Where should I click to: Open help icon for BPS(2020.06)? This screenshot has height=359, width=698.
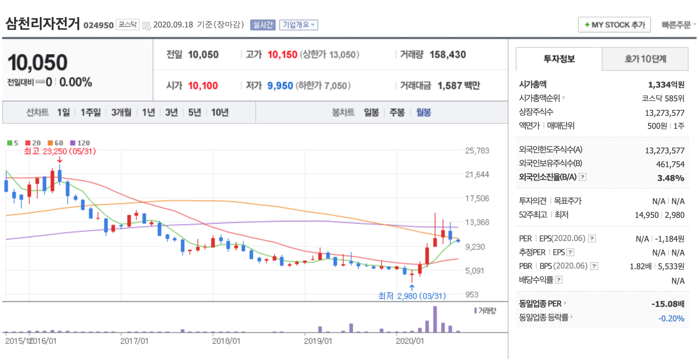594,266
